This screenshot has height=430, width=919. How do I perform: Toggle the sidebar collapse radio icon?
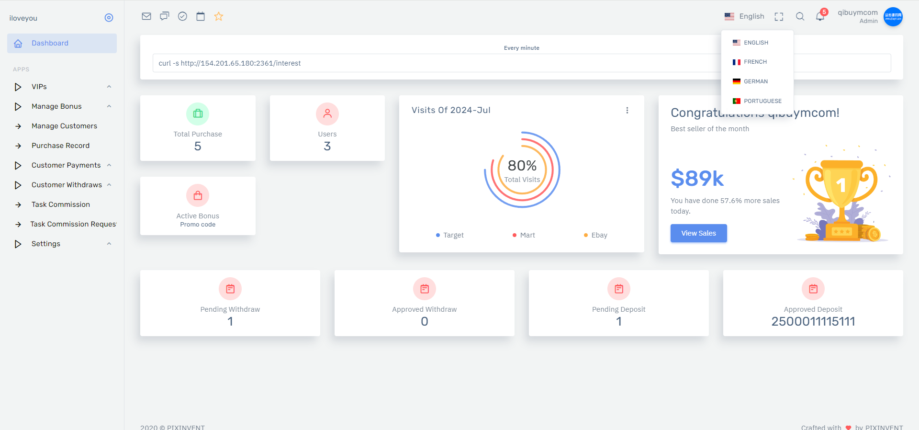click(109, 18)
